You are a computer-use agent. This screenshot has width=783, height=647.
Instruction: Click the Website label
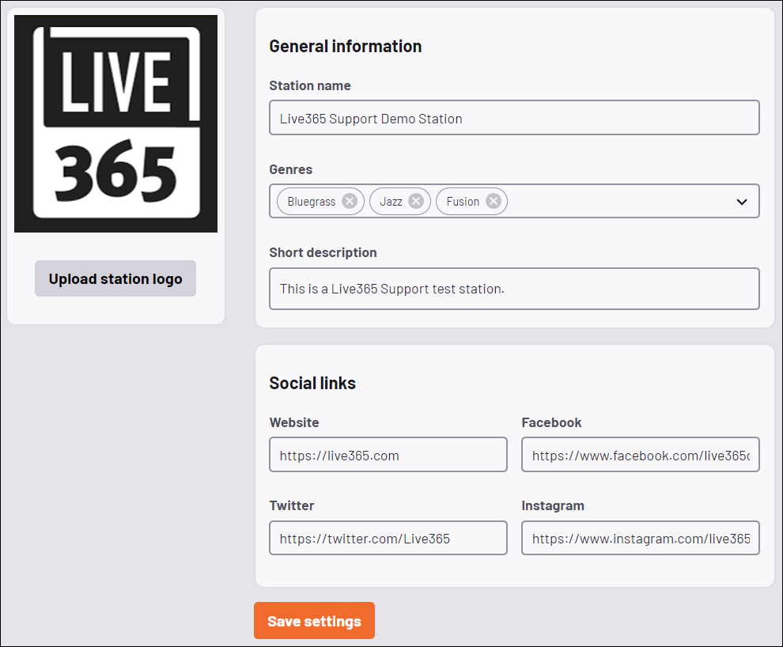point(294,423)
